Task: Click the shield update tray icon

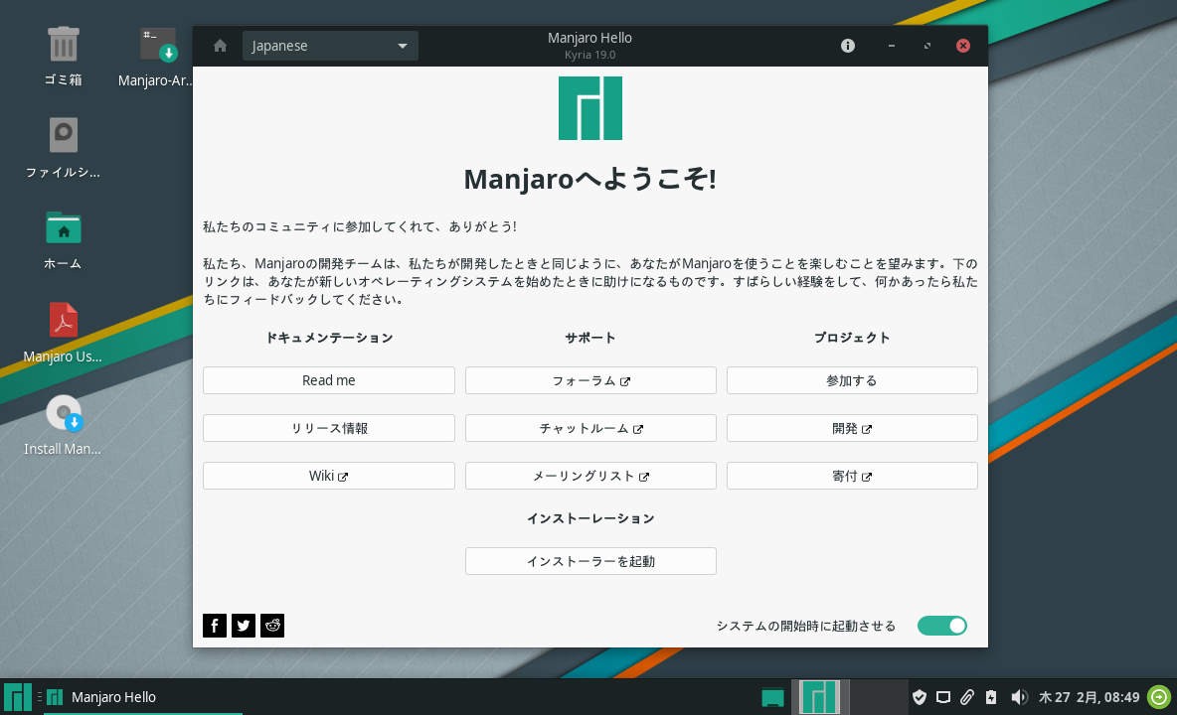Action: tap(919, 697)
